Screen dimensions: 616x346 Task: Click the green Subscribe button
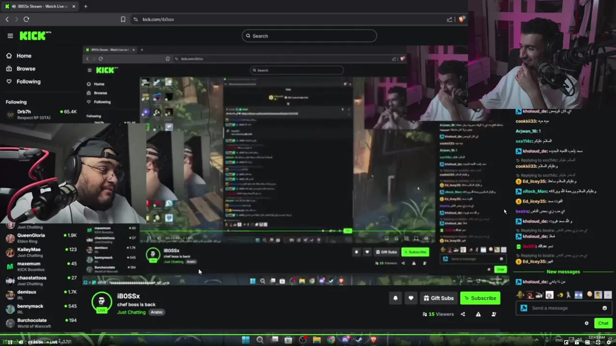pos(480,298)
